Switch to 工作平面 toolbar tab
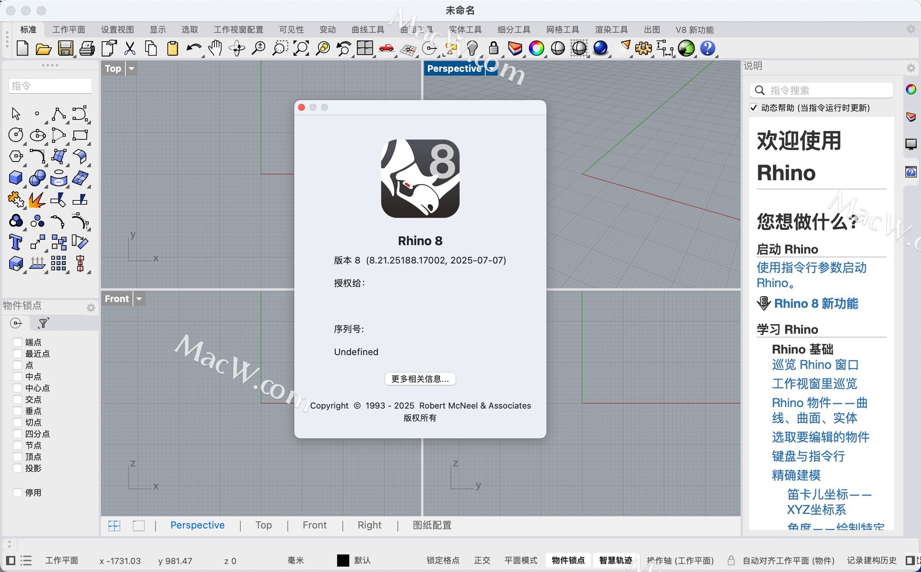This screenshot has height=572, width=921. point(69,30)
